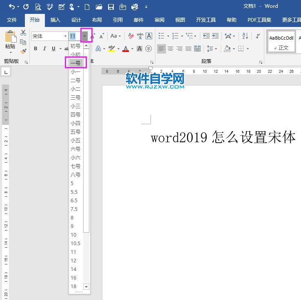
Task: Select font size 一号 from list
Action: (76, 63)
